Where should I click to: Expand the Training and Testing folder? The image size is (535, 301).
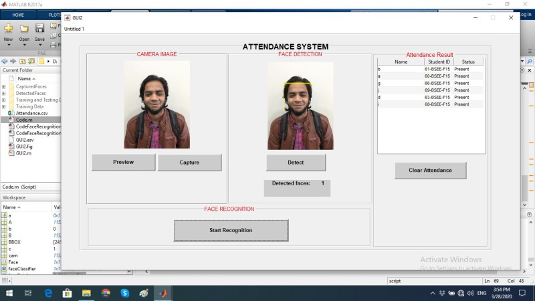click(x=4, y=100)
